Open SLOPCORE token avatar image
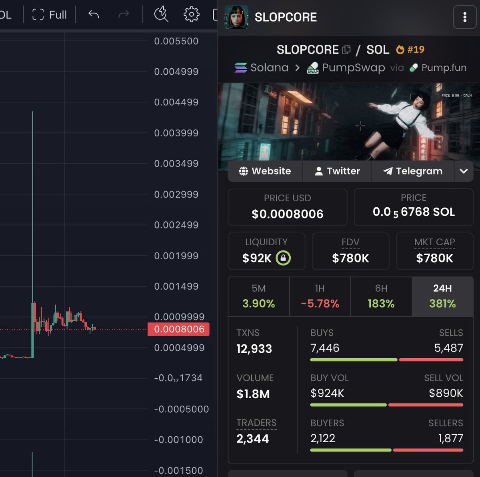This screenshot has height=477, width=480. 236,17
